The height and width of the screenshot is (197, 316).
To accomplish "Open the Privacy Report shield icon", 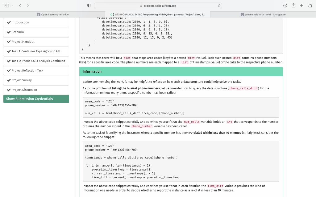I will (89, 5).
